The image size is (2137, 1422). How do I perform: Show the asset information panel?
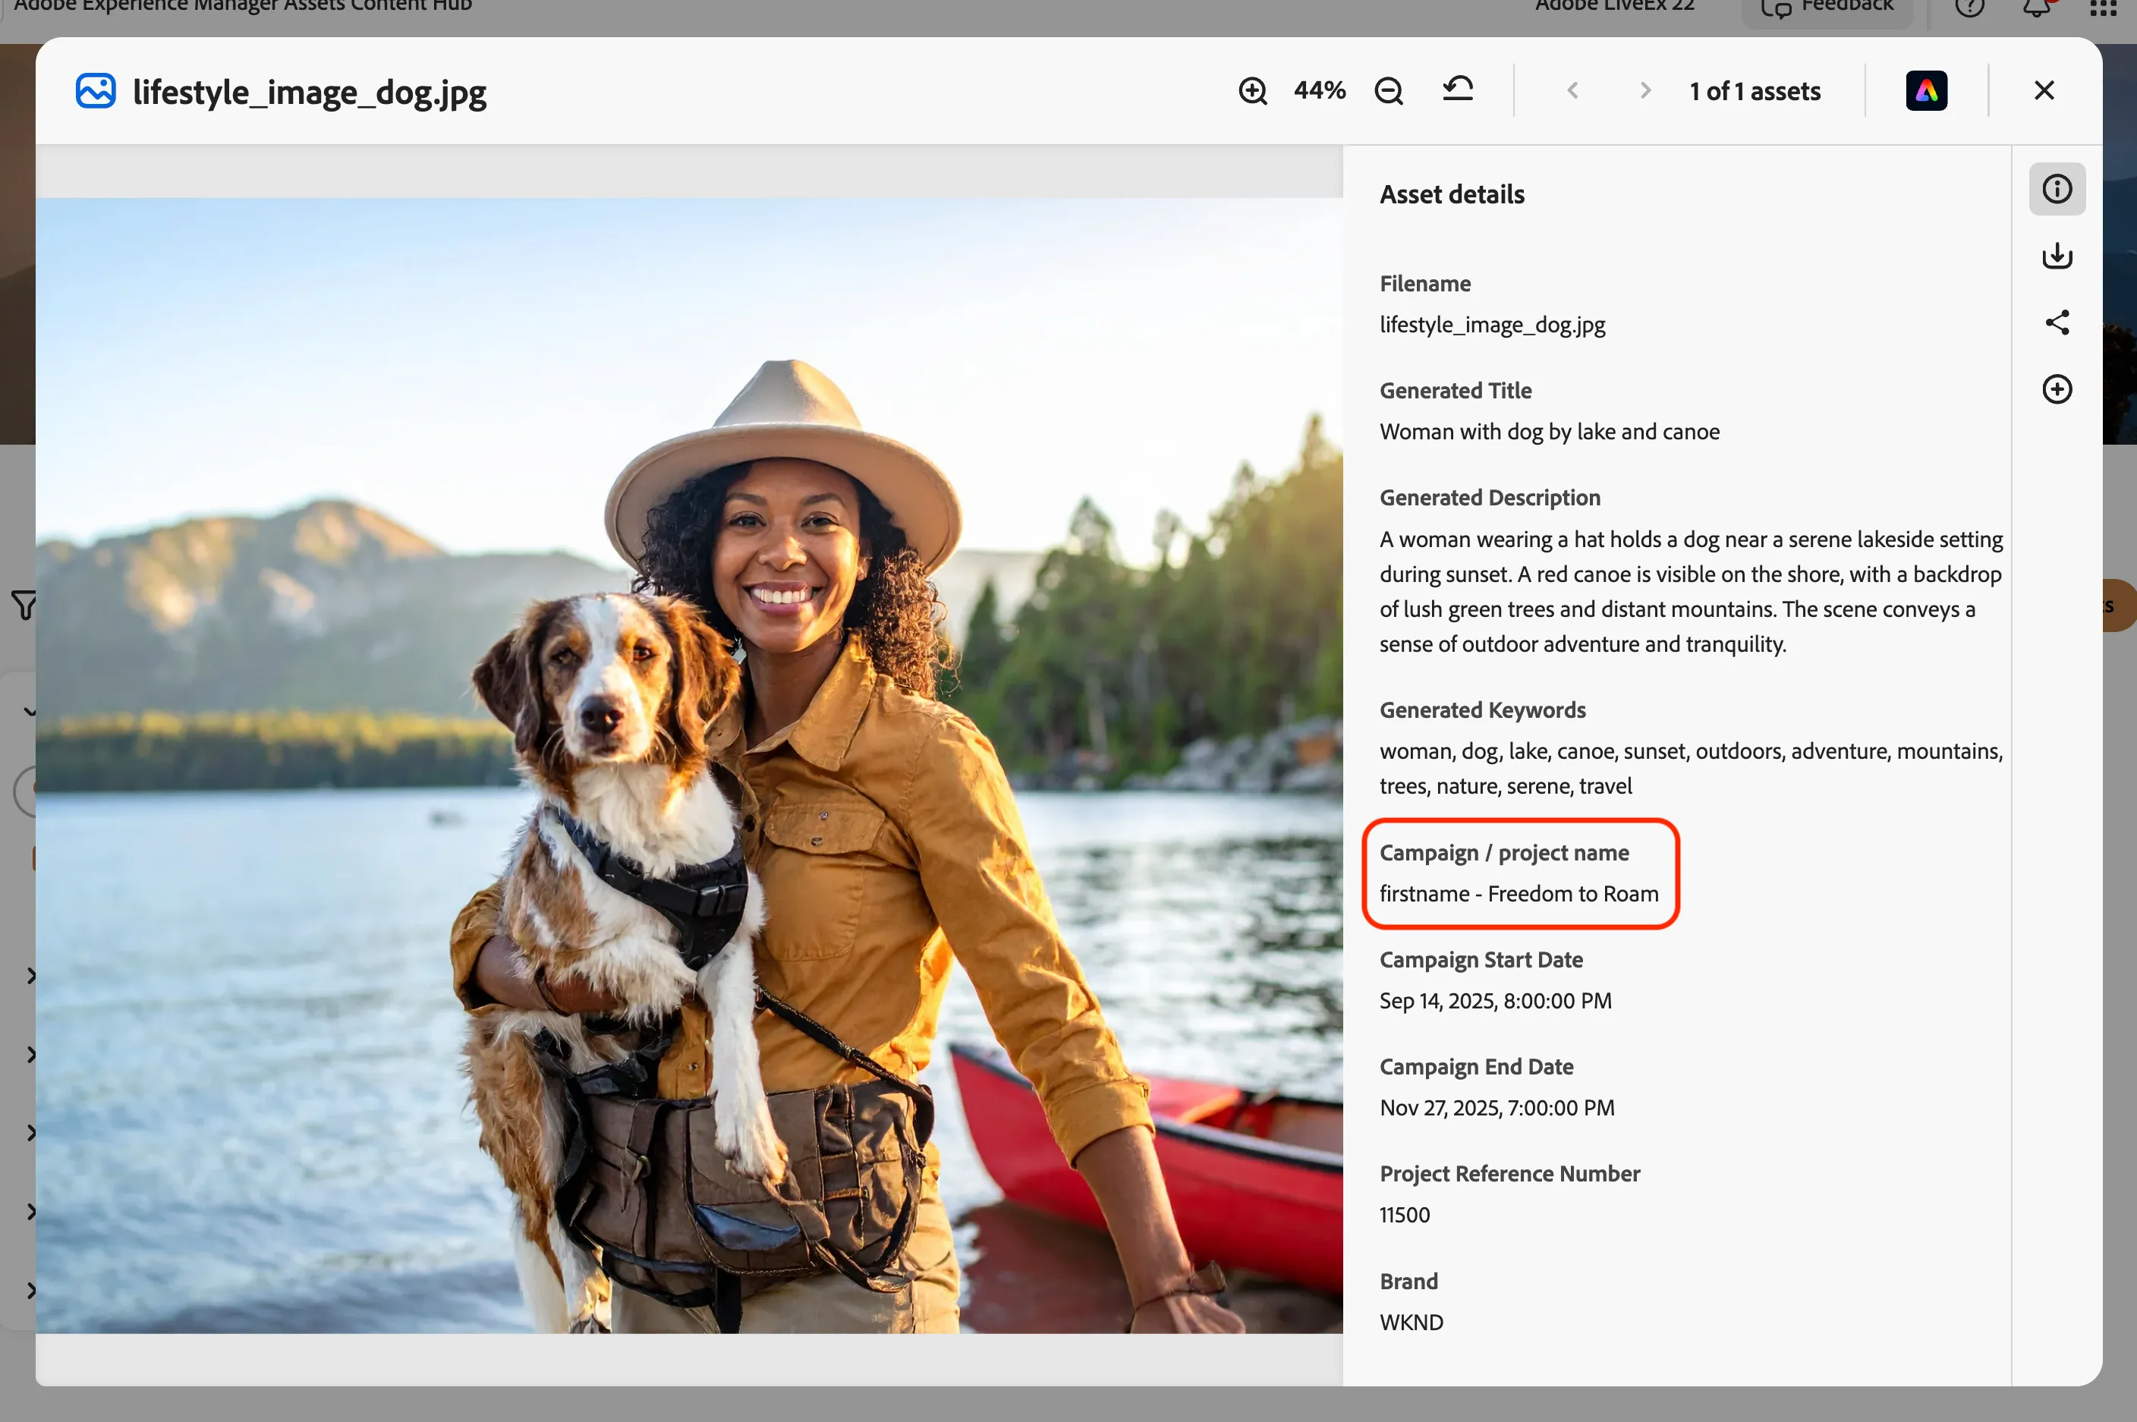coord(2057,189)
